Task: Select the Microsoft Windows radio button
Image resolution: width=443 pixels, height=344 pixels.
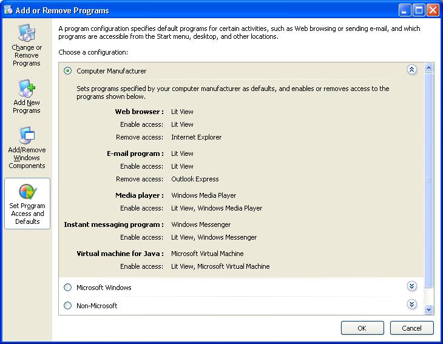Action: click(67, 288)
